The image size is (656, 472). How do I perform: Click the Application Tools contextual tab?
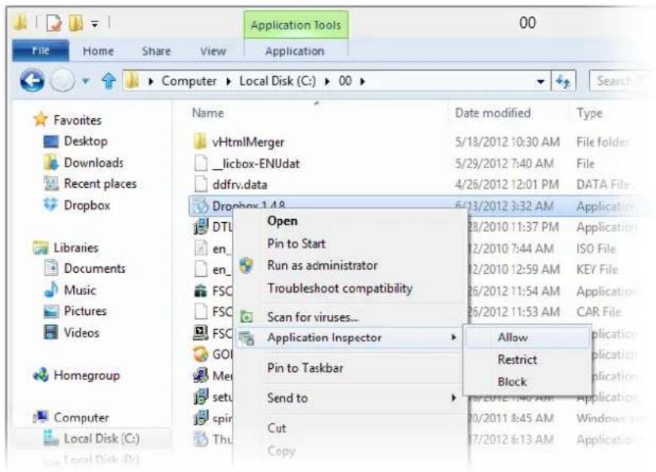295,25
